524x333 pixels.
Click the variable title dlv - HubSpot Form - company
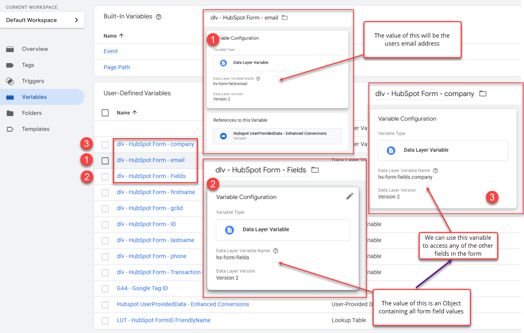(x=424, y=94)
